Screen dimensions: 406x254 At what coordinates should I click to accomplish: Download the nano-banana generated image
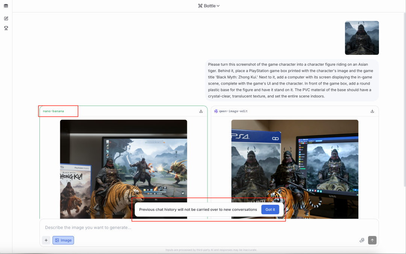[201, 111]
